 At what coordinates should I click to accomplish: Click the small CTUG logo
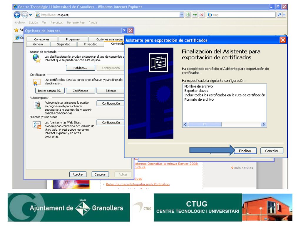[x=143, y=207]
